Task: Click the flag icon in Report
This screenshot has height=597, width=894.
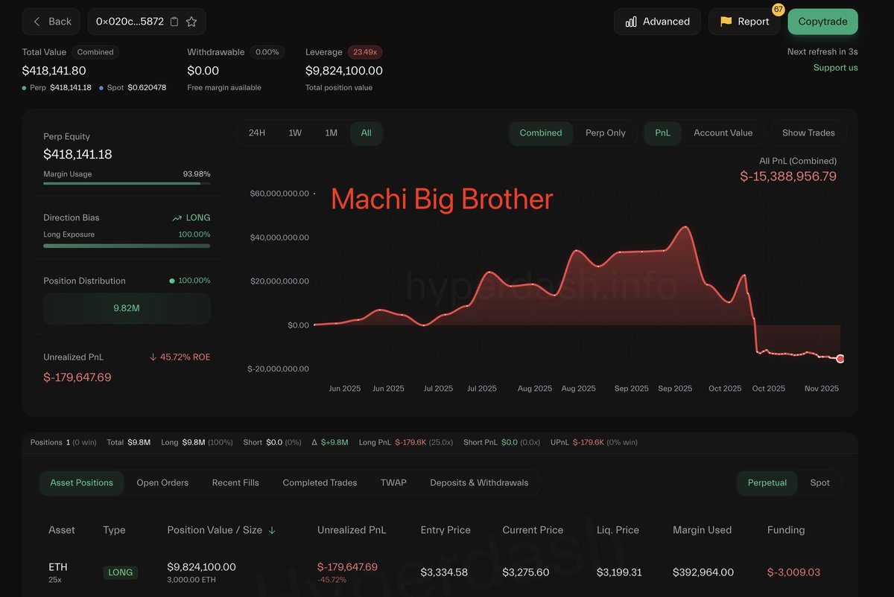Action: pyautogui.click(x=726, y=22)
